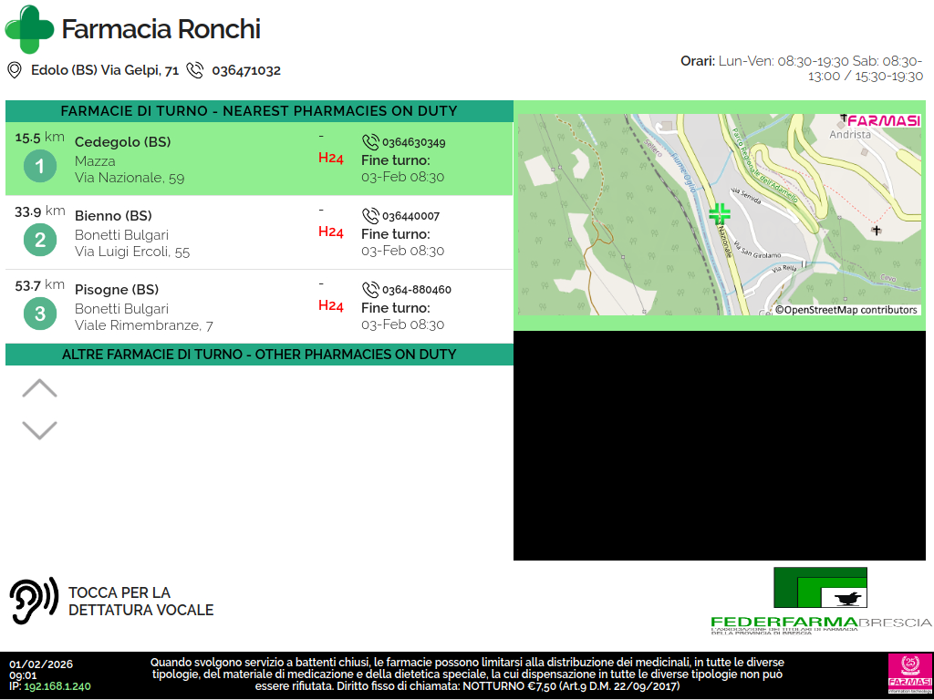This screenshot has height=700, width=934.
Task: Click the location pin icon beside Edolo address
Action: click(15, 70)
